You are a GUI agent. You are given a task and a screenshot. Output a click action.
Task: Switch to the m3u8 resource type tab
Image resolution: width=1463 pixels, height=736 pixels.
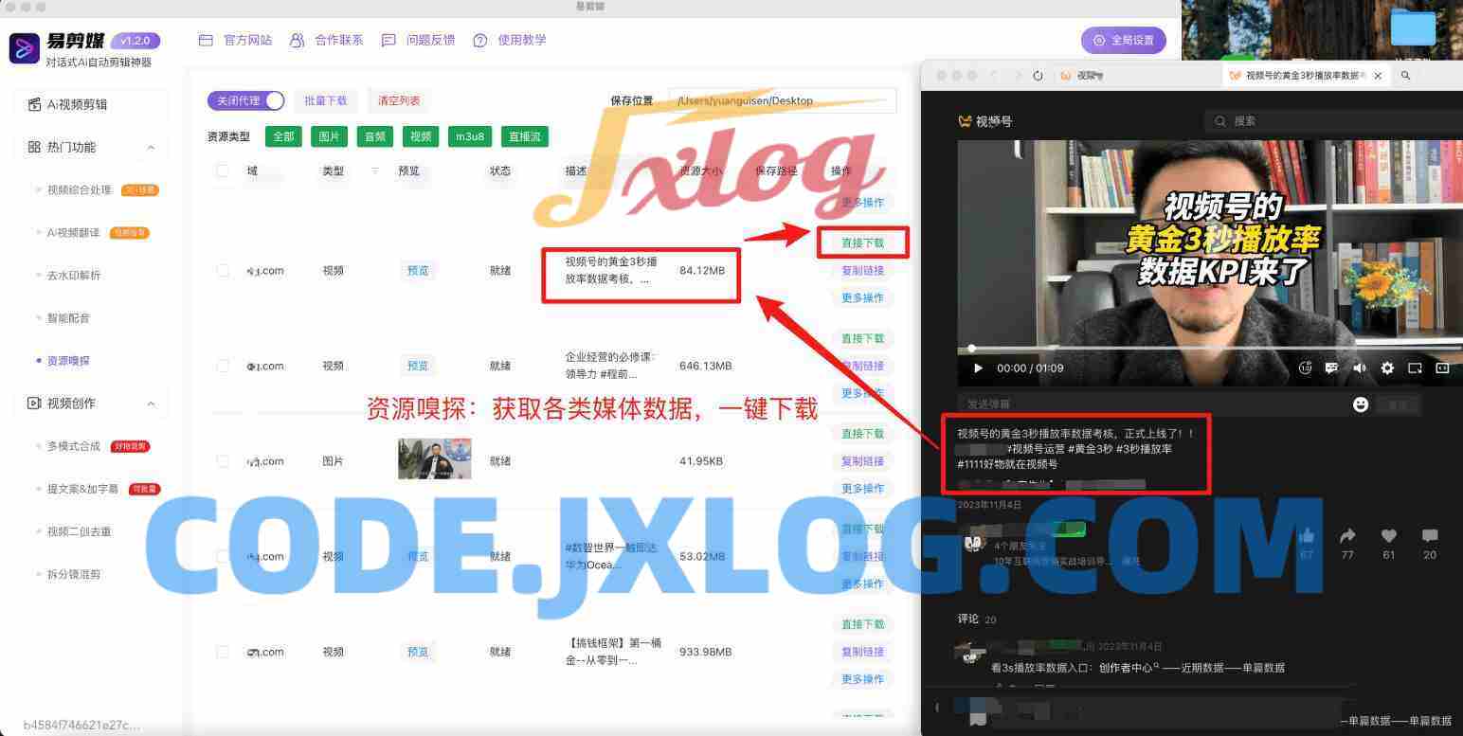[x=470, y=136]
